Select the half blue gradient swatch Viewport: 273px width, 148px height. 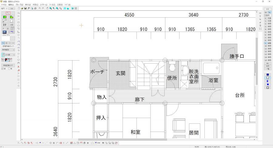[268, 81]
